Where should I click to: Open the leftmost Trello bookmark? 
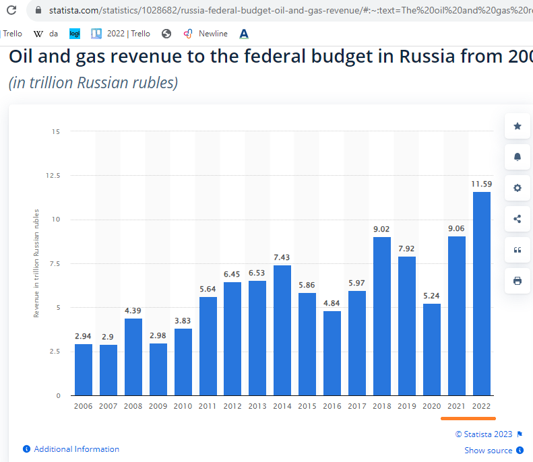pos(12,34)
